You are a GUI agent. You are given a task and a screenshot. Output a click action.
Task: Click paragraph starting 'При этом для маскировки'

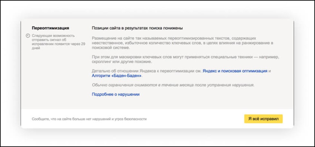tap(186, 60)
